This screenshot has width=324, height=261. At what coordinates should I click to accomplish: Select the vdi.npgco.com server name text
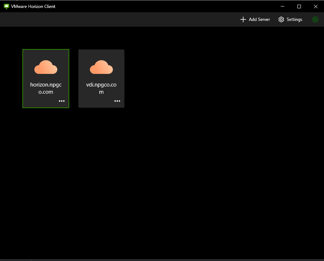(101, 88)
